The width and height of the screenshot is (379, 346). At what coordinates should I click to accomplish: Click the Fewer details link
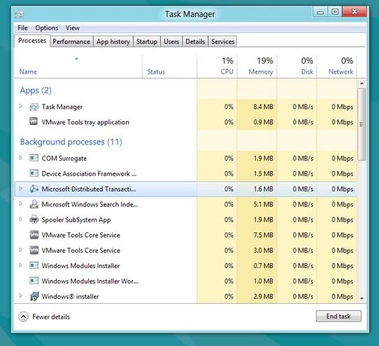pyautogui.click(x=51, y=317)
